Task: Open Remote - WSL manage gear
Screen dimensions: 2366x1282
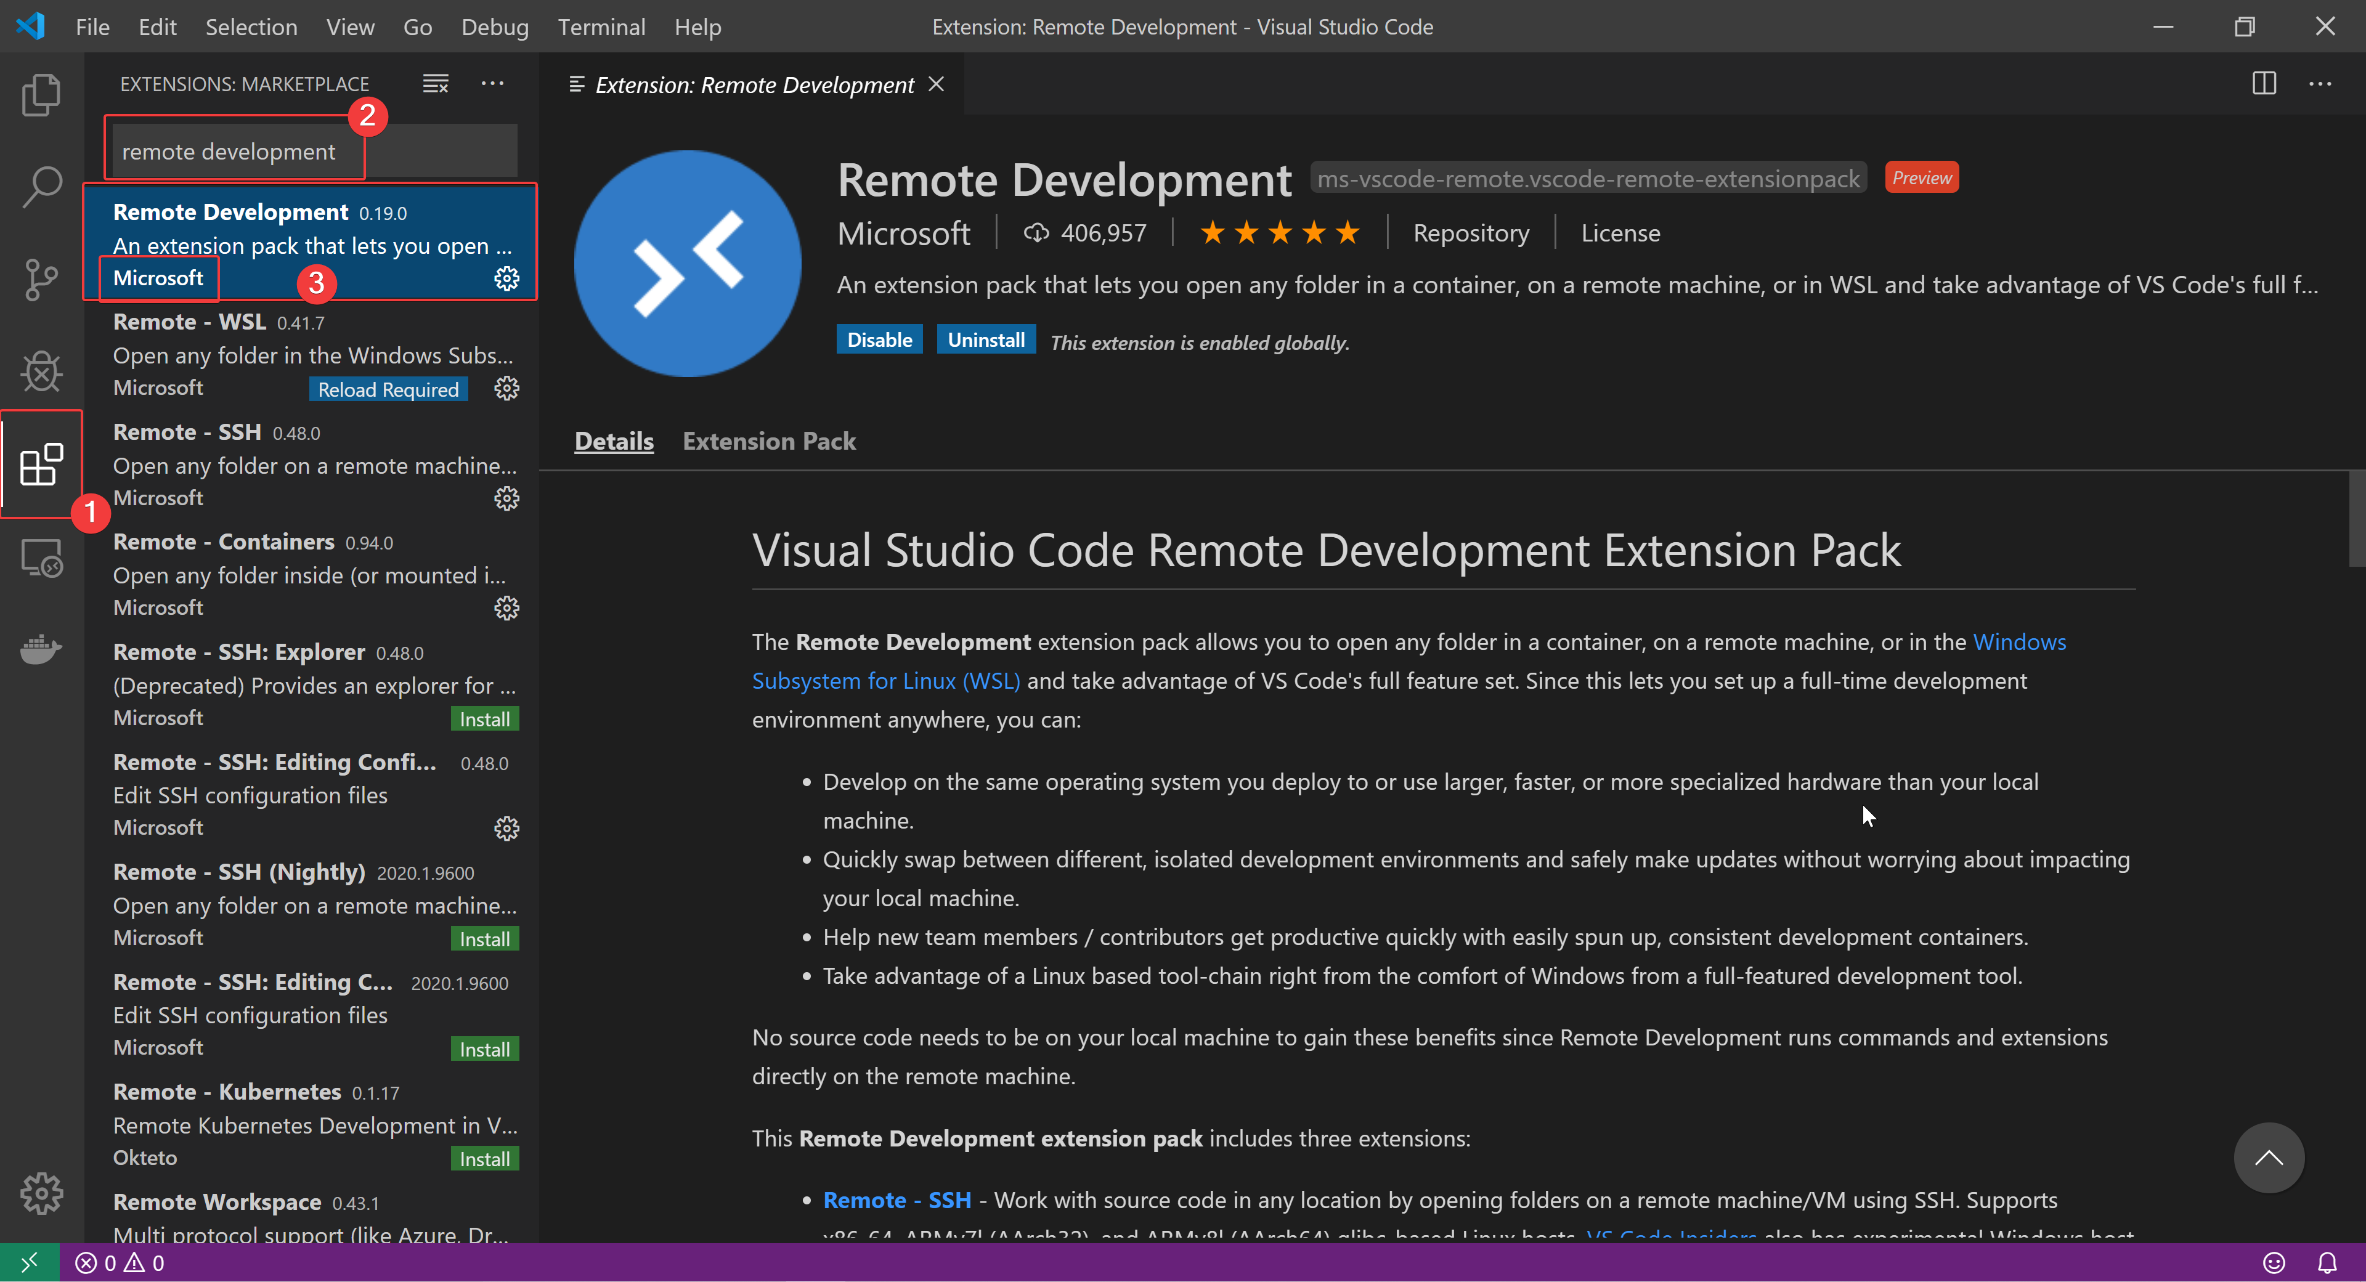Action: (x=507, y=389)
